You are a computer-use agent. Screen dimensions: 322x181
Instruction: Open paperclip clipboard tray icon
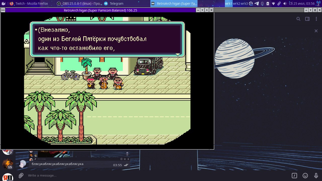(279, 4)
